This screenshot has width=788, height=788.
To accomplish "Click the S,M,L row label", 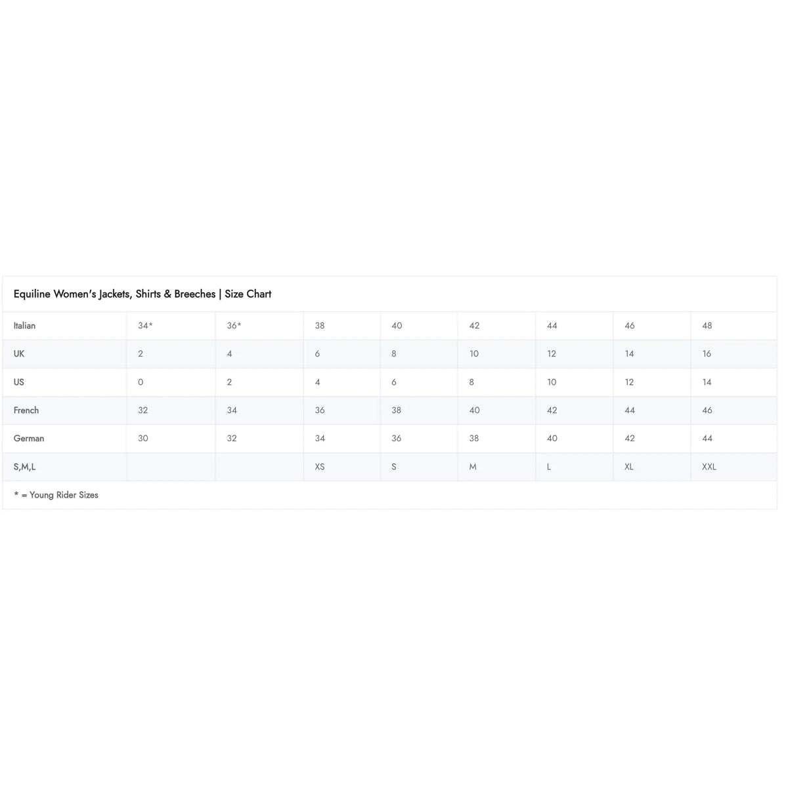I will pos(25,467).
